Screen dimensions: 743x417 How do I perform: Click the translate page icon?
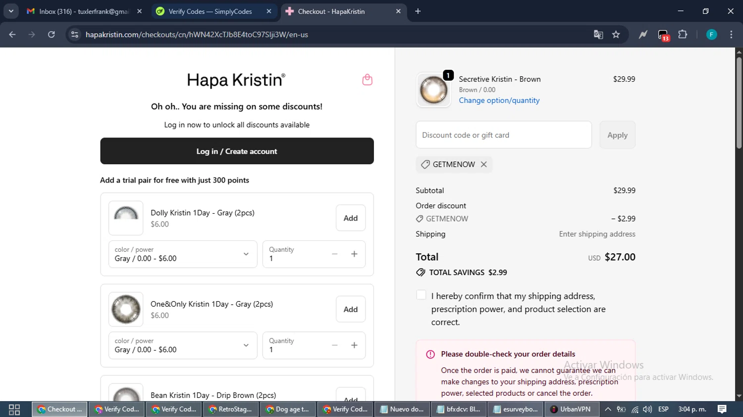coord(598,35)
